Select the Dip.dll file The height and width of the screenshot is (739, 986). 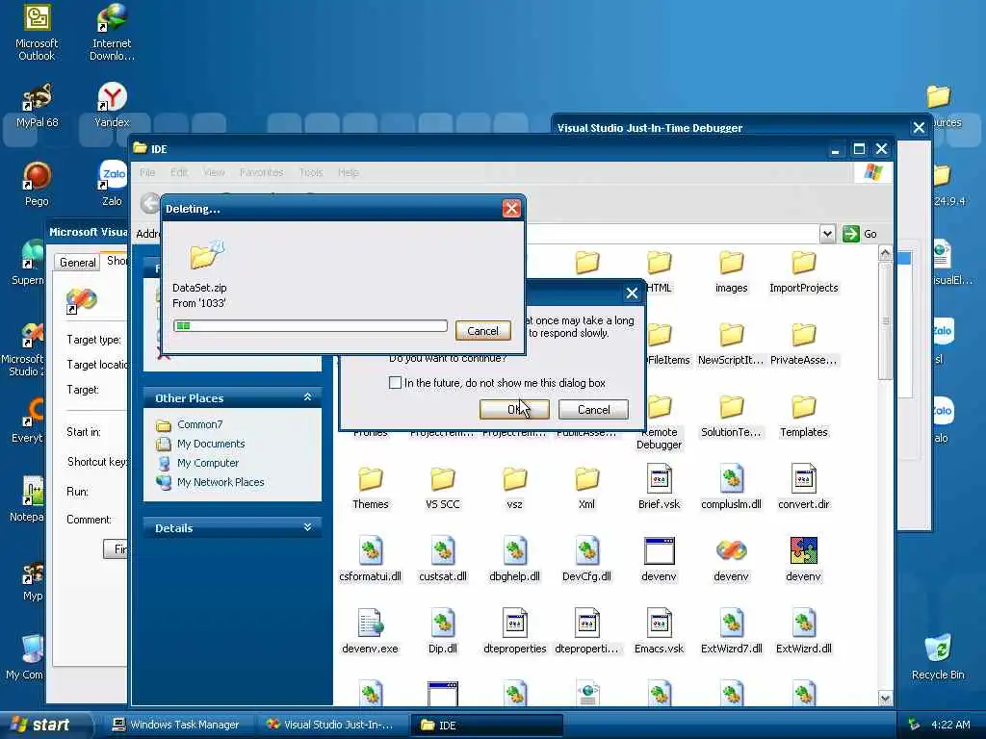(x=443, y=631)
